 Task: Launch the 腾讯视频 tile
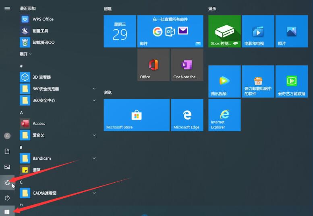pyautogui.click(x=224, y=82)
